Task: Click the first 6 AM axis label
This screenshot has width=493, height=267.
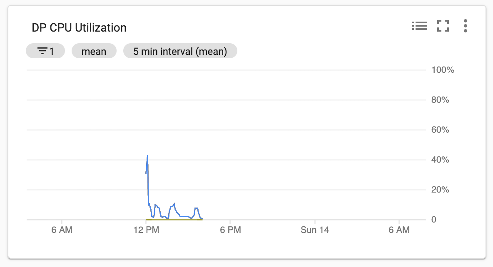Action: click(62, 230)
